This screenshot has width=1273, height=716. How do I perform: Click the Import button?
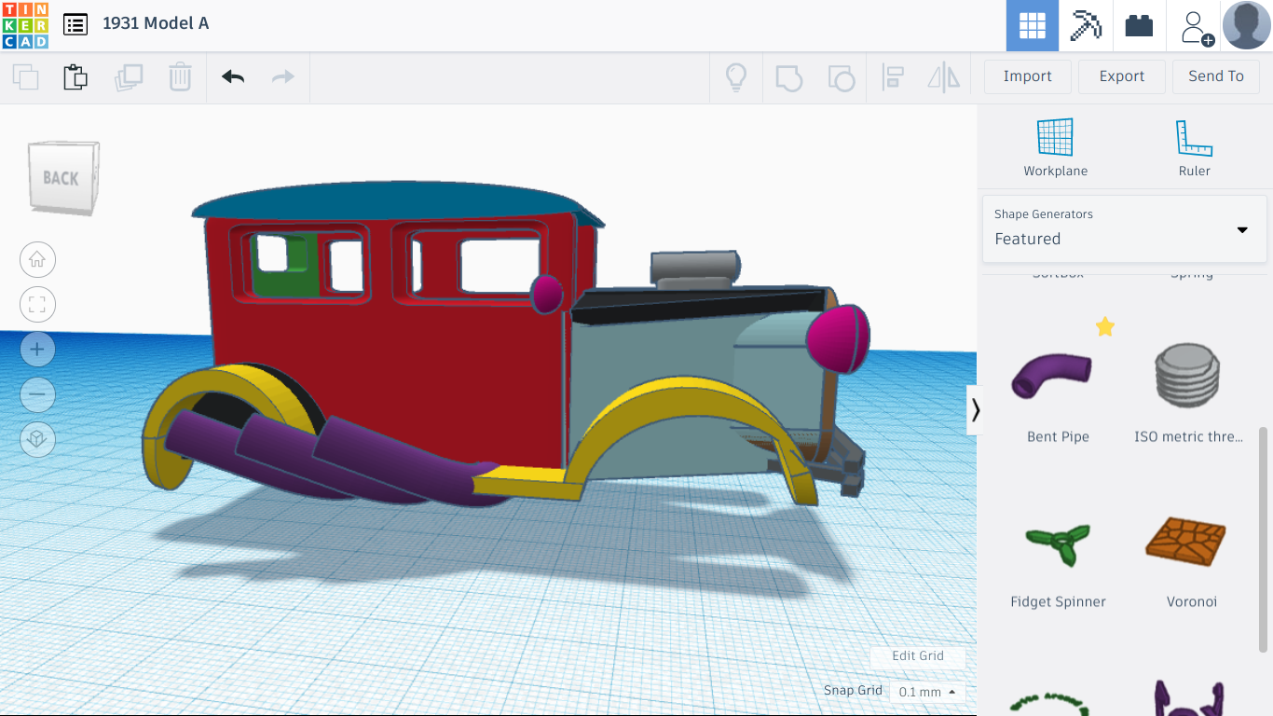pyautogui.click(x=1027, y=76)
